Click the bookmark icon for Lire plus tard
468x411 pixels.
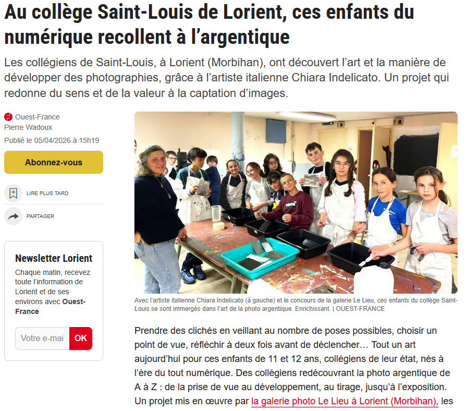click(13, 194)
